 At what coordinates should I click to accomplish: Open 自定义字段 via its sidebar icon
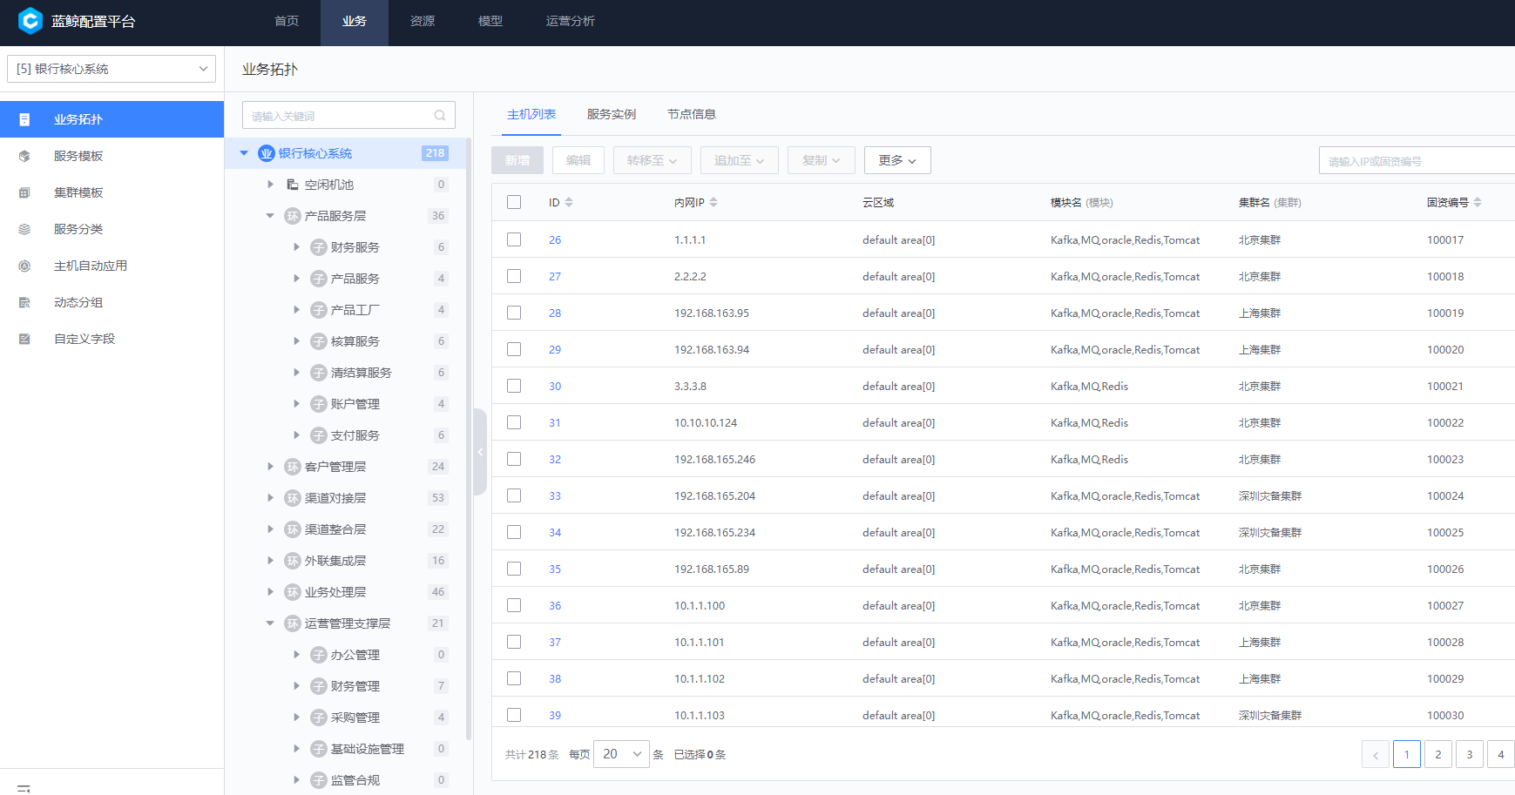(24, 339)
